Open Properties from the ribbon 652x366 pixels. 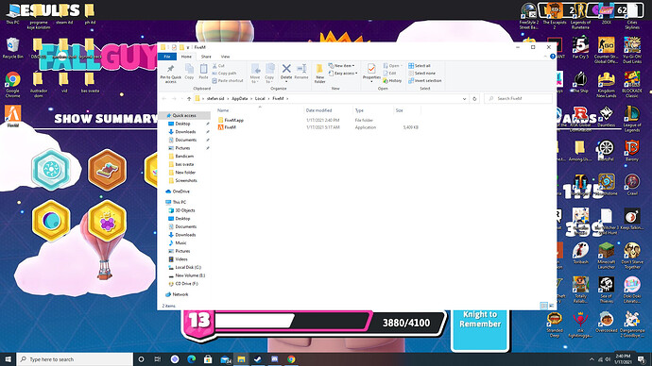(371, 72)
